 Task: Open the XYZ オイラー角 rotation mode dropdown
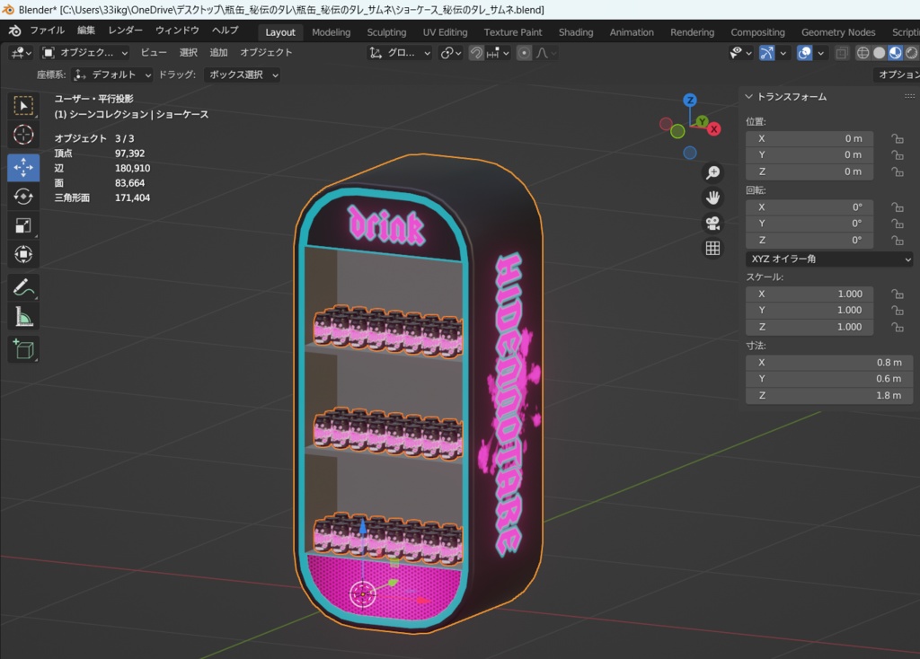tap(828, 259)
